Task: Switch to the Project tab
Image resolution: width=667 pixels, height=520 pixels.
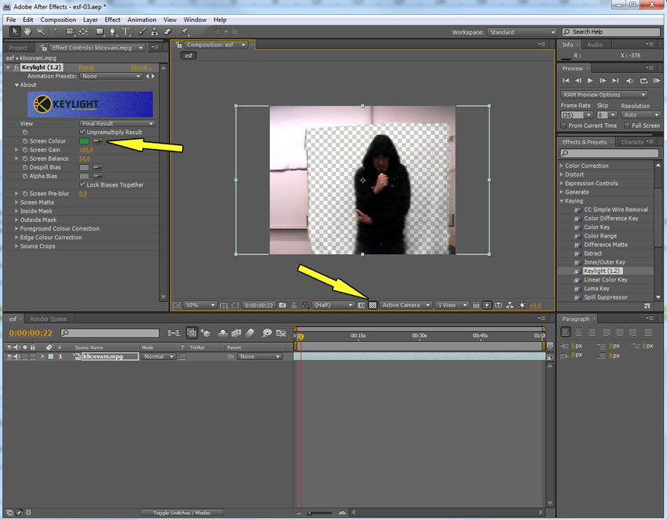Action: pyautogui.click(x=18, y=48)
